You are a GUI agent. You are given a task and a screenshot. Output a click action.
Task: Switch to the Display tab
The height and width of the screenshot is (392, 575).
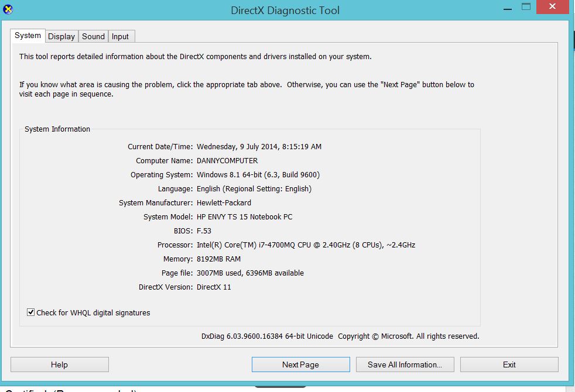pyautogui.click(x=61, y=36)
